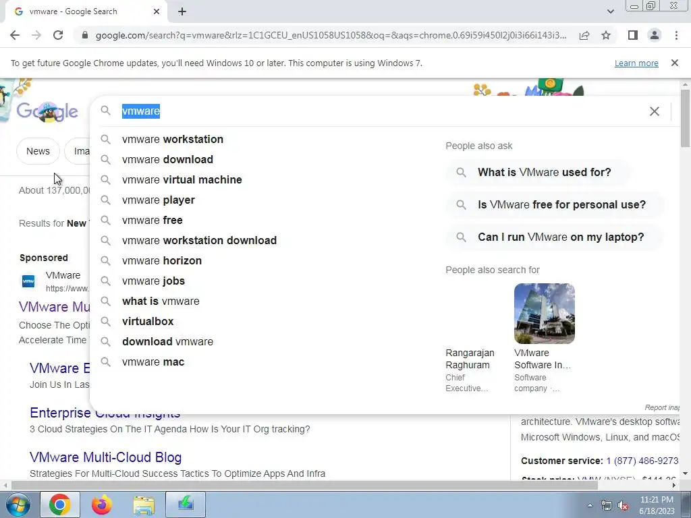Go back using the browser back arrow

pos(15,35)
